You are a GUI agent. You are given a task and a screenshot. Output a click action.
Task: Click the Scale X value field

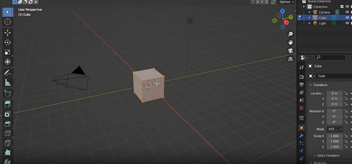pyautogui.click(x=334, y=136)
